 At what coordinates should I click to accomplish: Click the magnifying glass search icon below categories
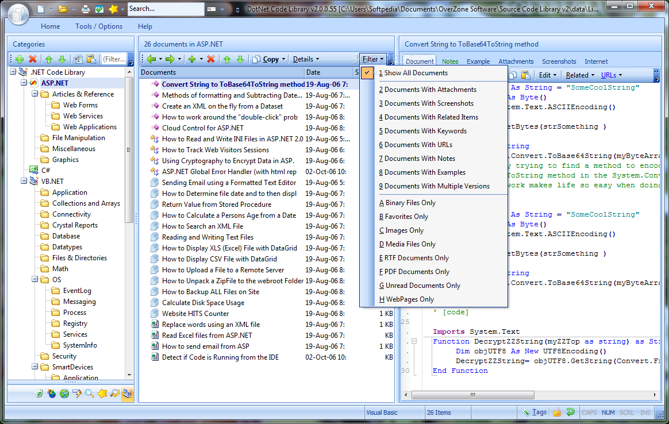(x=90, y=394)
